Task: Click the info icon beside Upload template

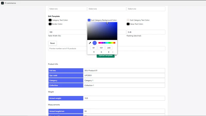Action: coord(116,55)
